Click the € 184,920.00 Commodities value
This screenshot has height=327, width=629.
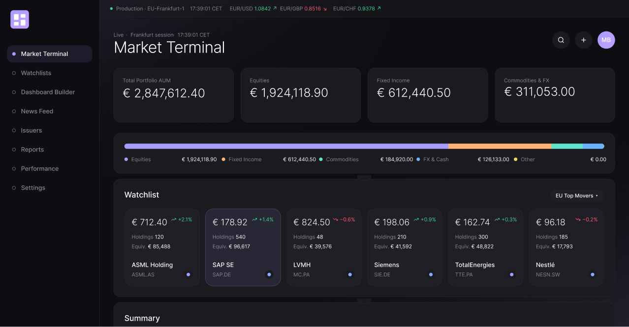pos(397,160)
